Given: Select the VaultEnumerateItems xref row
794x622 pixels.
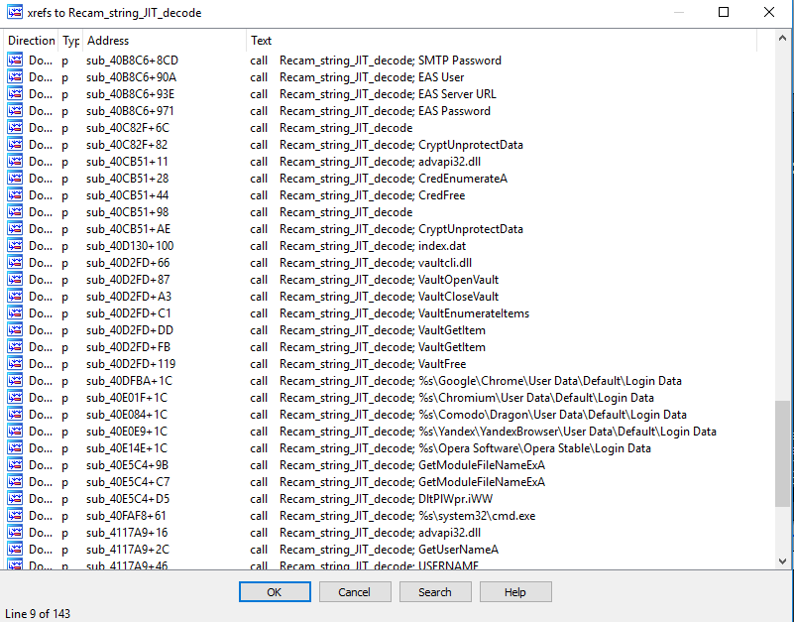Looking at the screenshot, I should (x=390, y=312).
